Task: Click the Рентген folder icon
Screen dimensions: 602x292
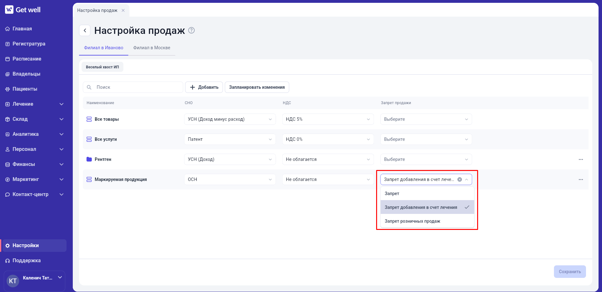Action: coord(89,159)
